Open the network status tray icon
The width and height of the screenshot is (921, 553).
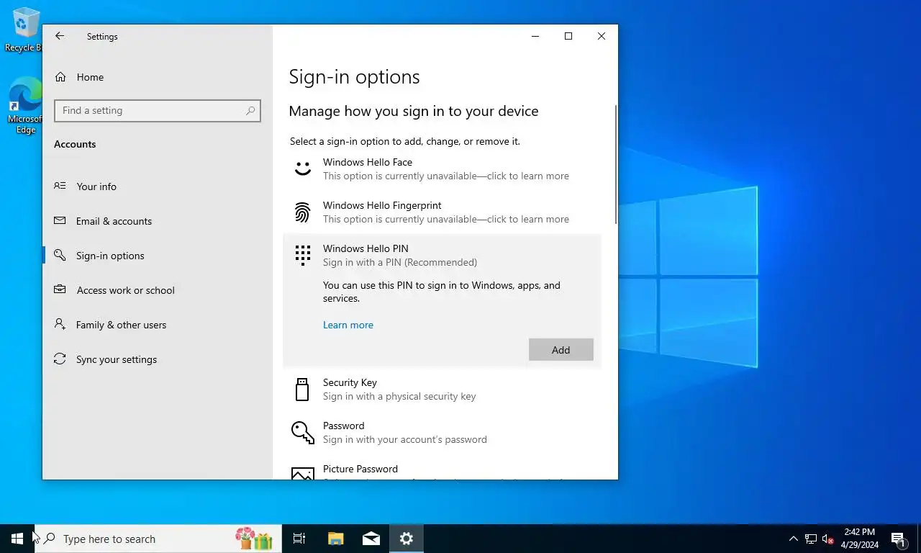811,539
